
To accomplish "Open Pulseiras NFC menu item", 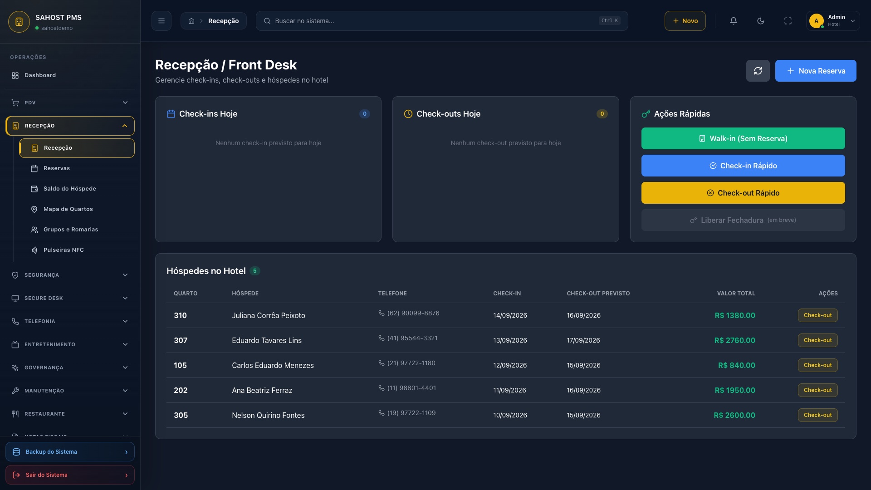I will 77,250.
